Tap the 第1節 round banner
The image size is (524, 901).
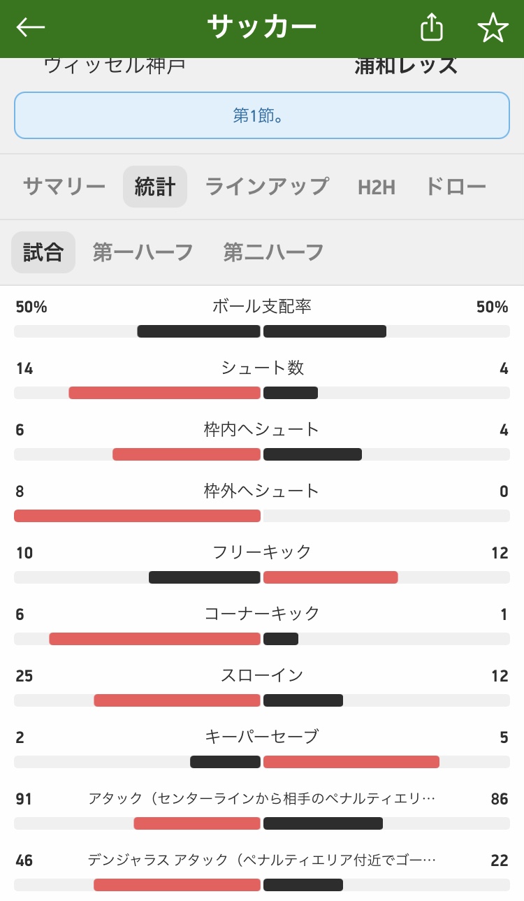click(262, 115)
